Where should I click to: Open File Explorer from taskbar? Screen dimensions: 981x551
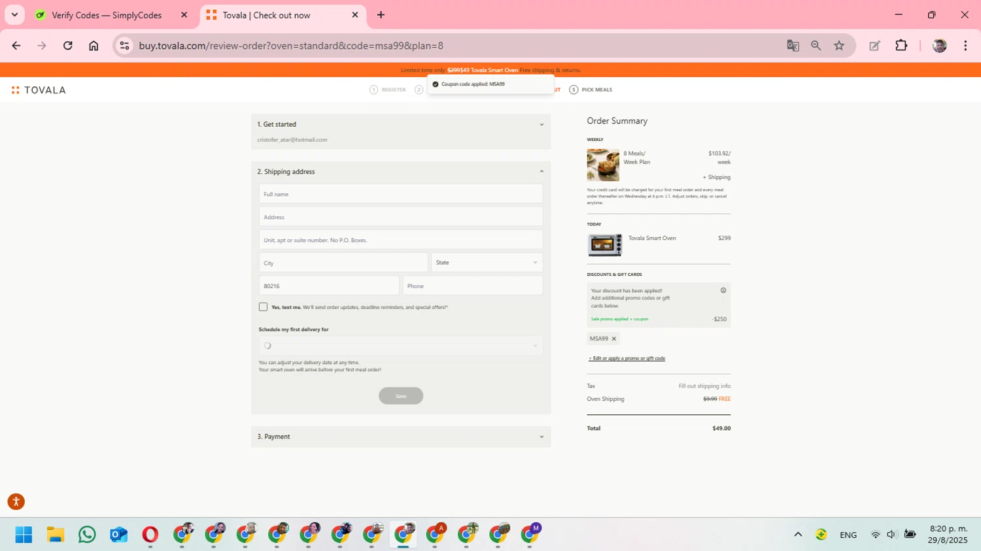point(56,535)
